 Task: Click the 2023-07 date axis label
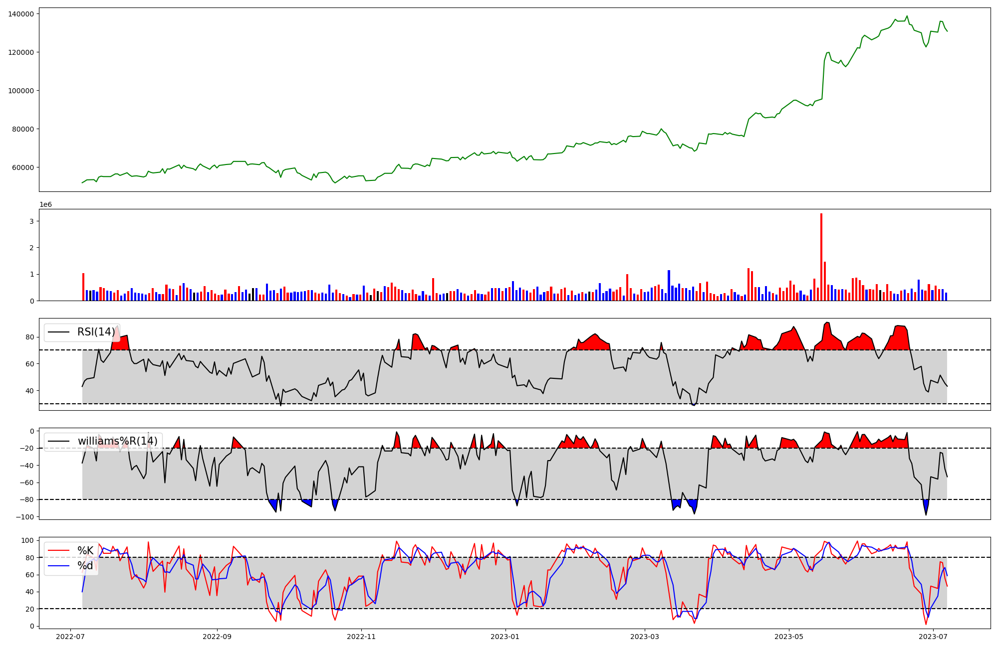click(x=933, y=637)
